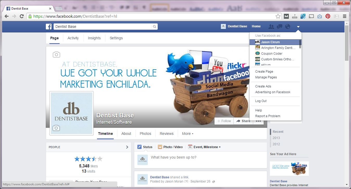
Task: Select the Timeline tab
Action: 105,134
